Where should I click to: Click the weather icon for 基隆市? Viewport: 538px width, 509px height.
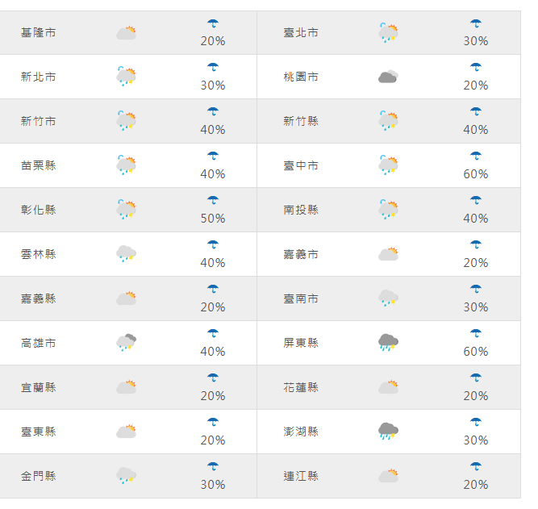coord(127,33)
